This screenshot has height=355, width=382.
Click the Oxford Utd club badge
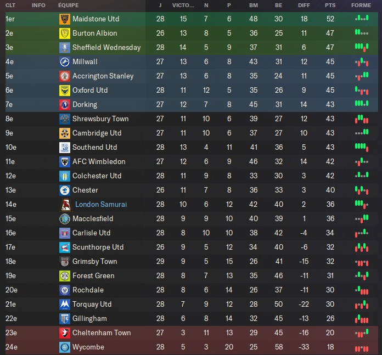coord(65,91)
